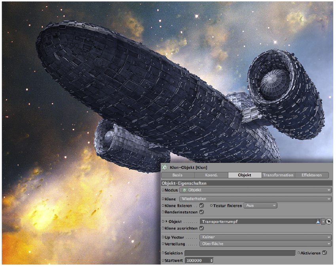
Task: Click the keyframe dot beside Selektion
Action: (x=163, y=253)
